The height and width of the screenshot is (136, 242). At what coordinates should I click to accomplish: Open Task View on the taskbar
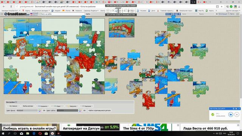[15, 133]
